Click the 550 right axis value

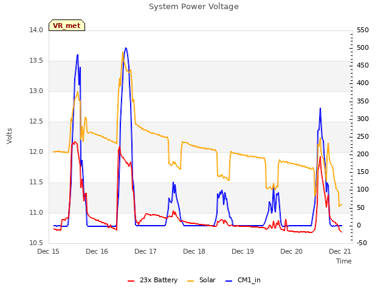coord(363,30)
